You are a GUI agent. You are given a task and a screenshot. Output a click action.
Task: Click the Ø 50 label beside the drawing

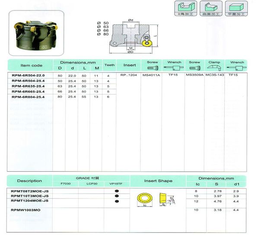point(103,23)
